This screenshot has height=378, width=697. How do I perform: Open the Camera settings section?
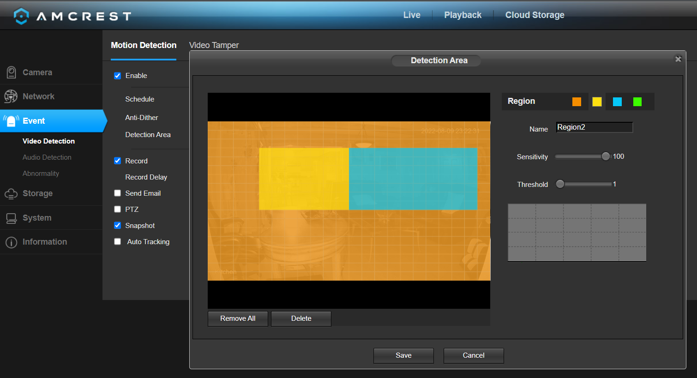(x=37, y=72)
